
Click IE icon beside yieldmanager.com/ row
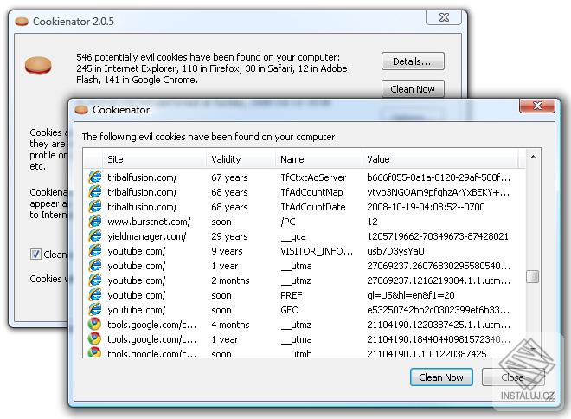point(95,236)
